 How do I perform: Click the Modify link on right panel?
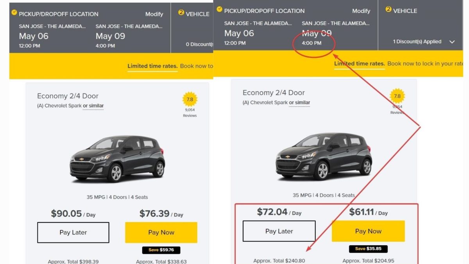[361, 11]
